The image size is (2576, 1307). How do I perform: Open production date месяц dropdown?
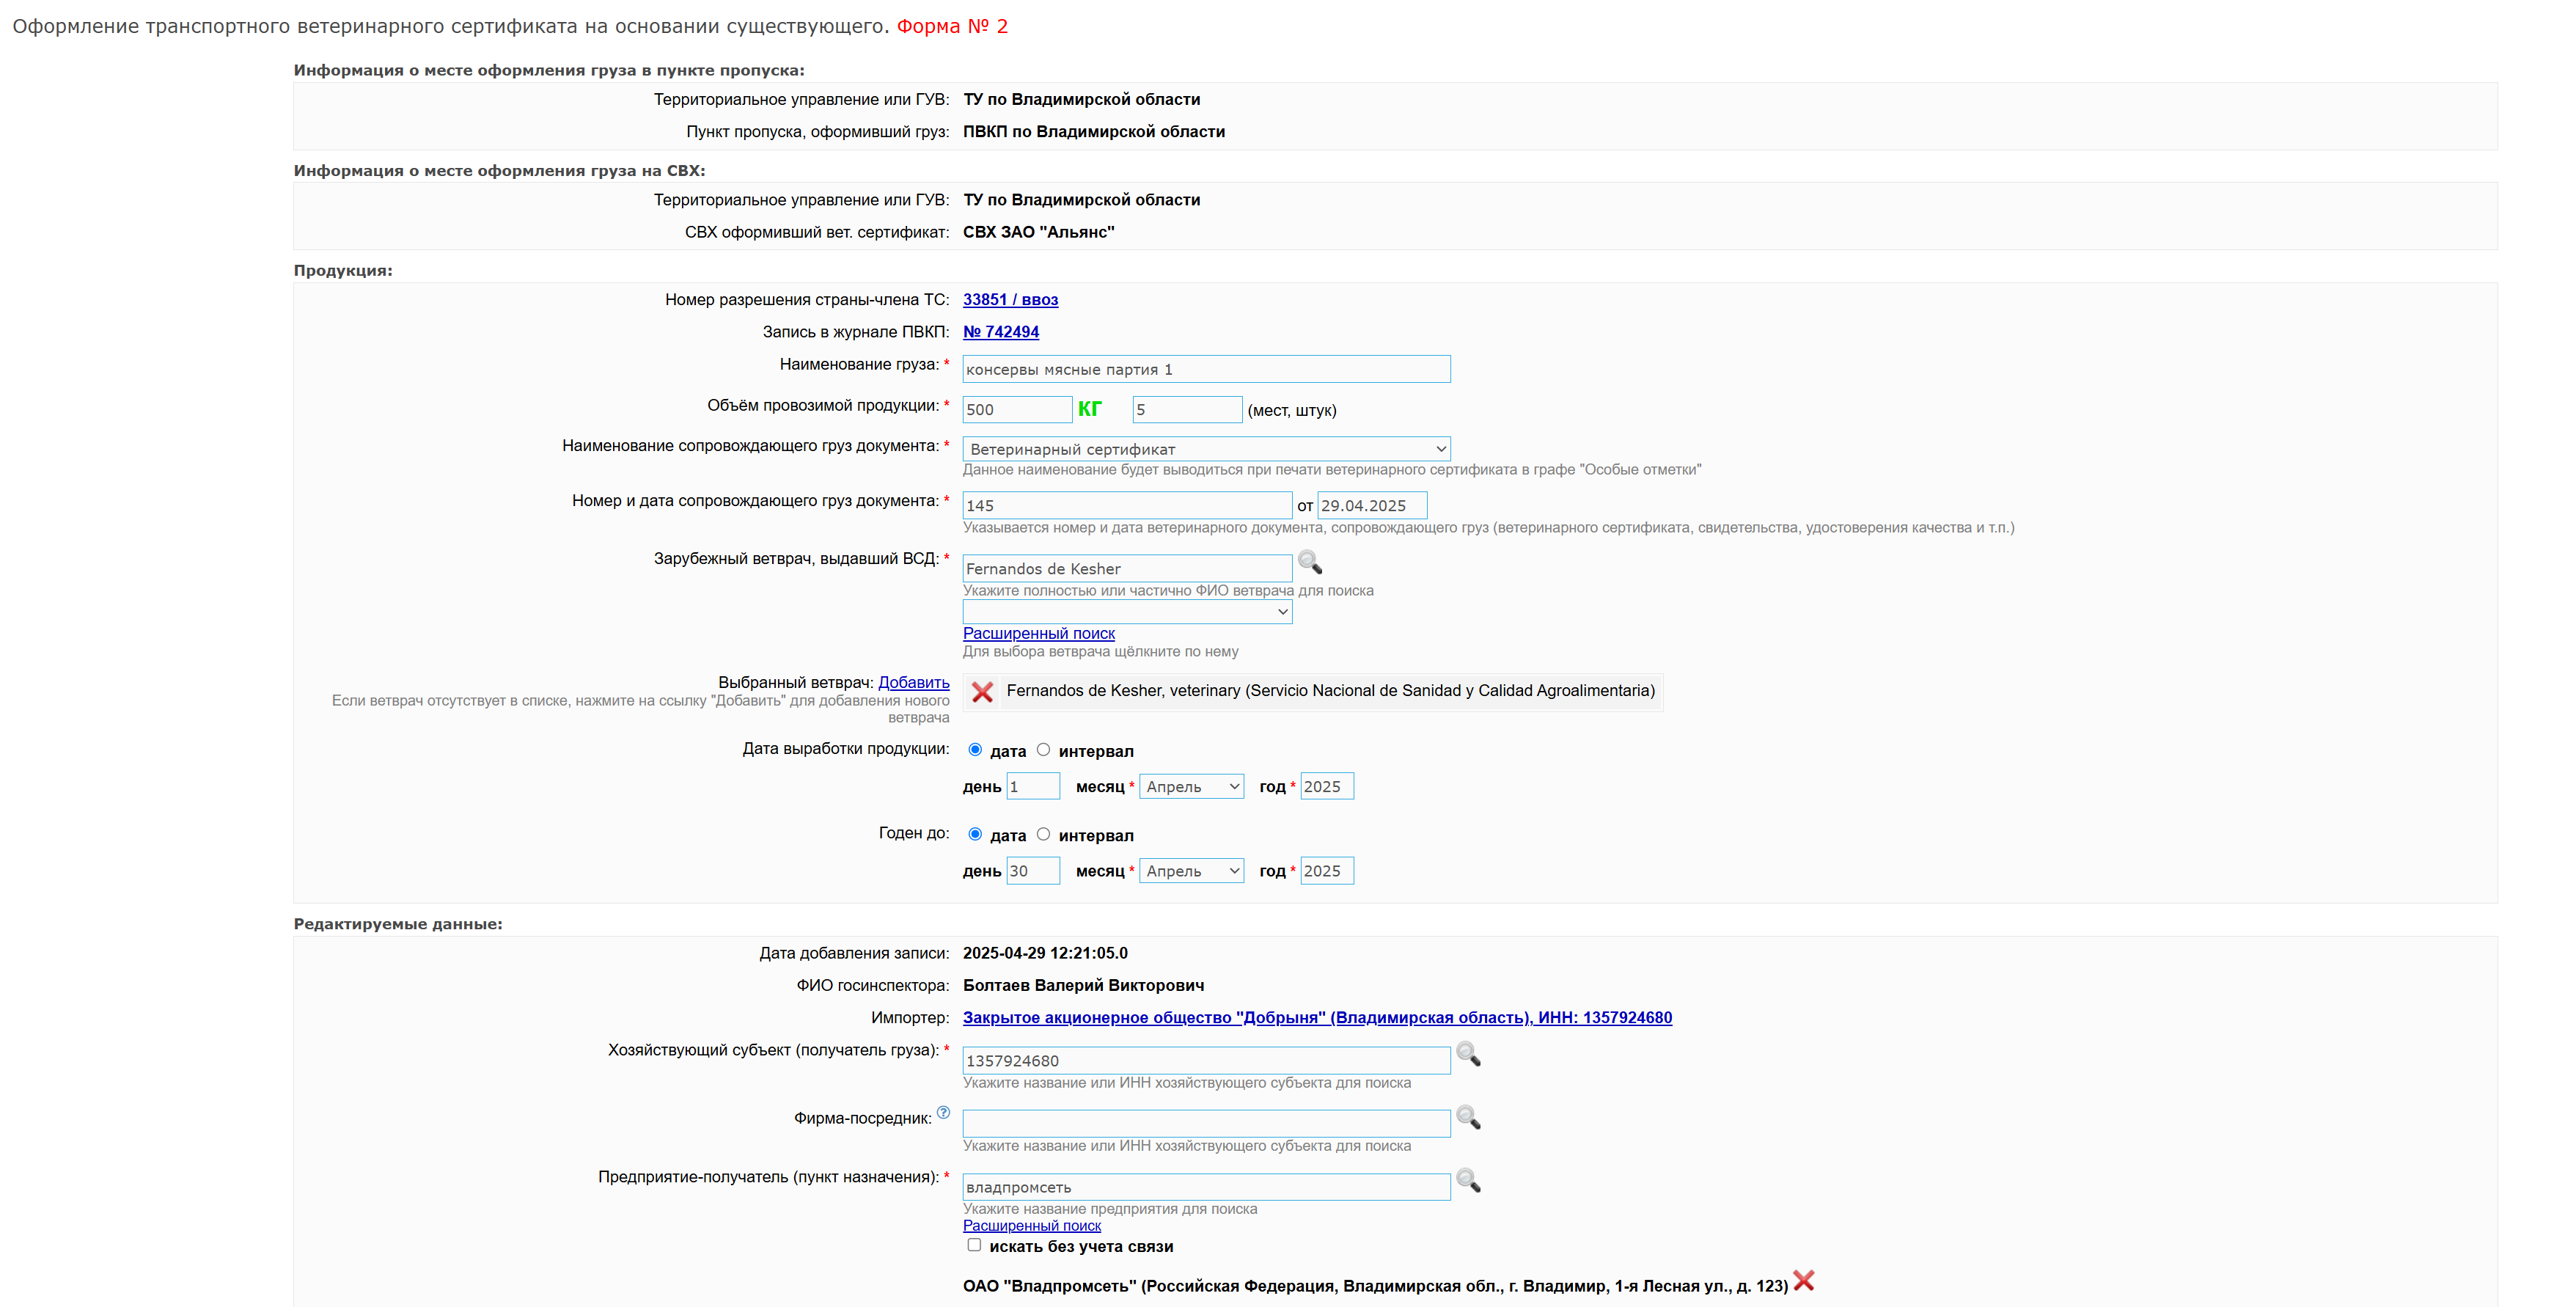(1191, 787)
